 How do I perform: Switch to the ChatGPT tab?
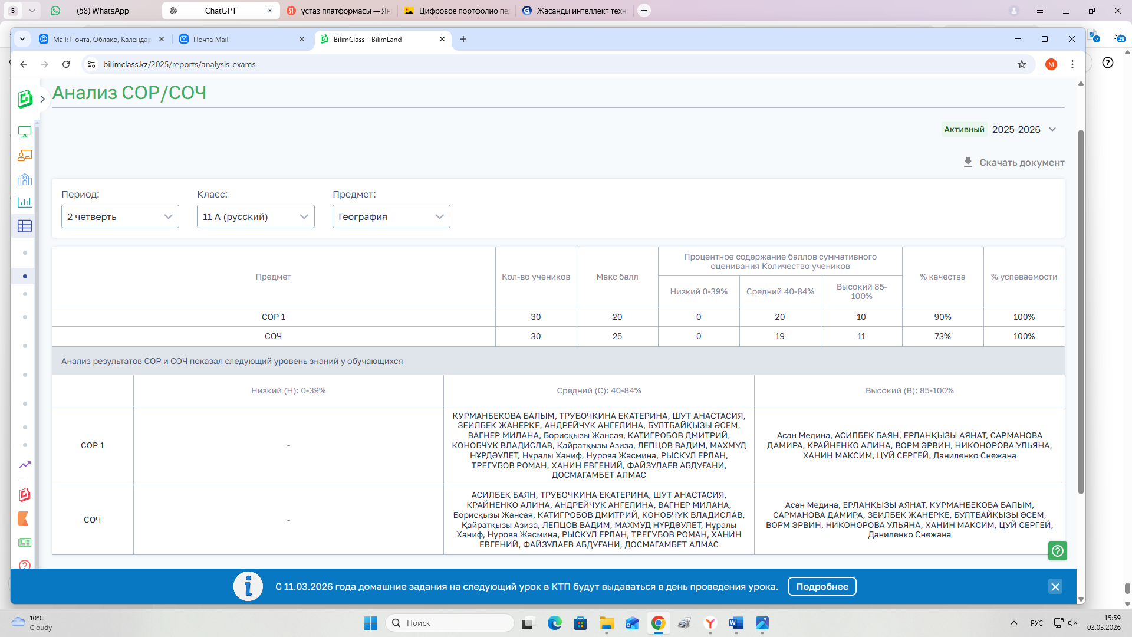click(221, 11)
